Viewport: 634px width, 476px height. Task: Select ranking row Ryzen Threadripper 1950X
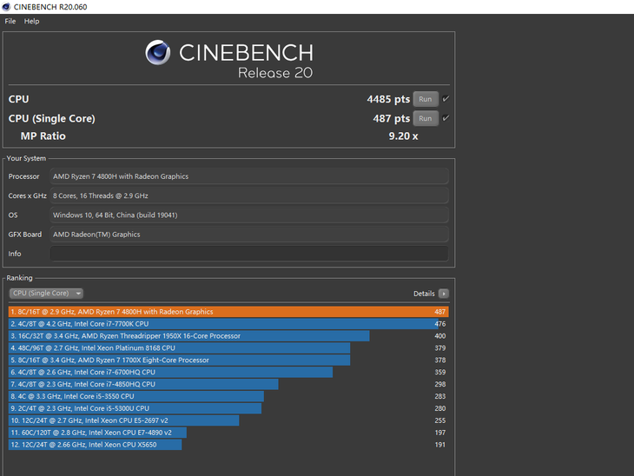point(228,336)
